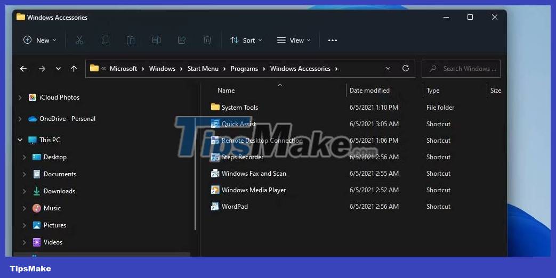
Task: Open the Sort dropdown menu
Action: pyautogui.click(x=246, y=40)
